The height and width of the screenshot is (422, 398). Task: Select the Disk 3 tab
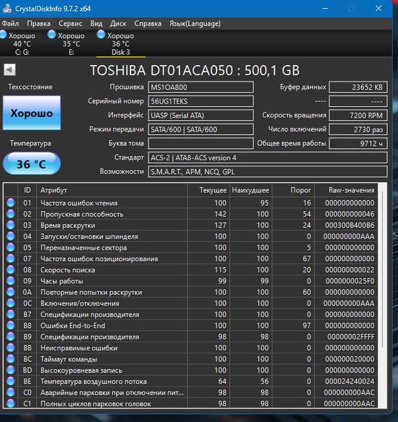pos(121,43)
